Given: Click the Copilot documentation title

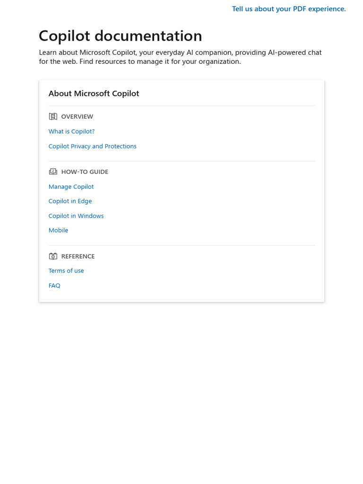Looking at the screenshot, I should [120, 36].
